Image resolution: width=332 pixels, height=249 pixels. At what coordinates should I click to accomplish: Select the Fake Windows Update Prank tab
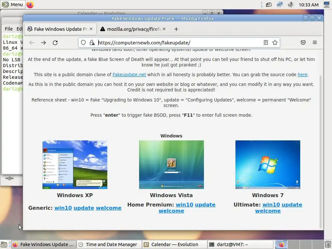(x=60, y=29)
